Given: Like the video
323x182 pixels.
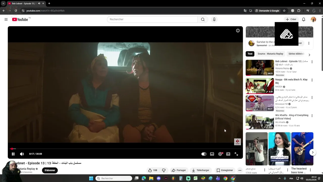Looking at the screenshot, I should (152, 170).
